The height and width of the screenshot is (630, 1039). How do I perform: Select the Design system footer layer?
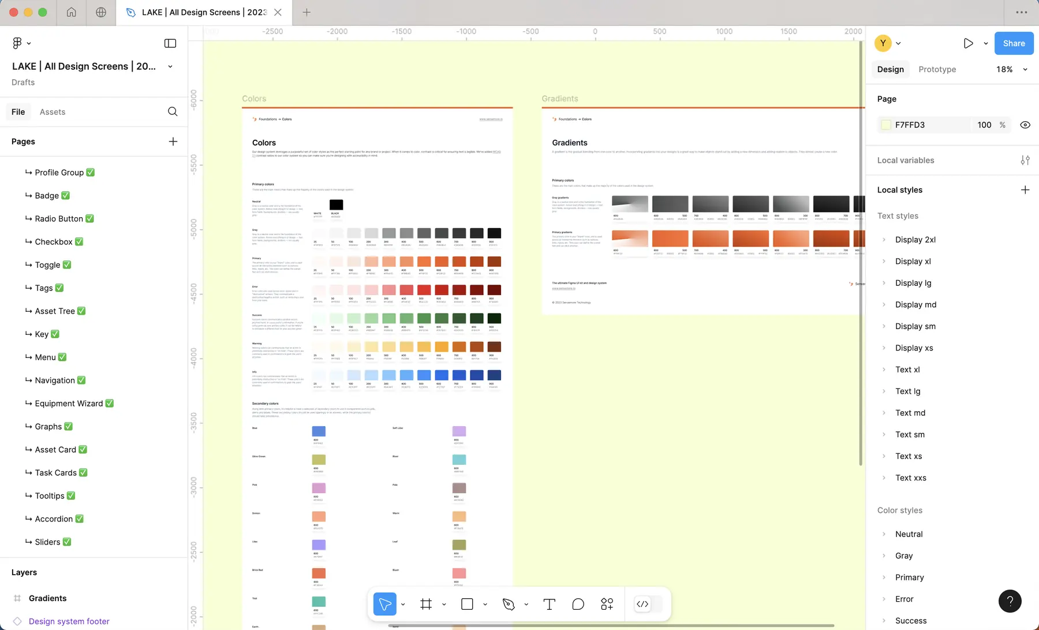(69, 621)
